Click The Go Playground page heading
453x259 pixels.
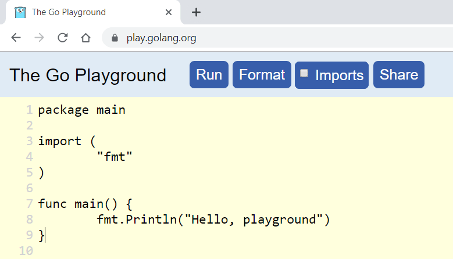[88, 75]
